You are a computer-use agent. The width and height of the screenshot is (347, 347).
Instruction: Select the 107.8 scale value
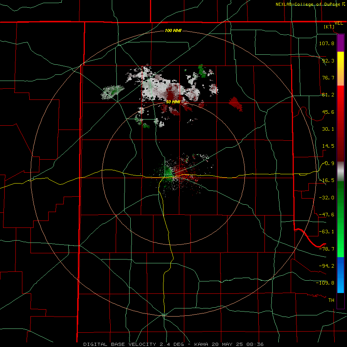point(327,43)
